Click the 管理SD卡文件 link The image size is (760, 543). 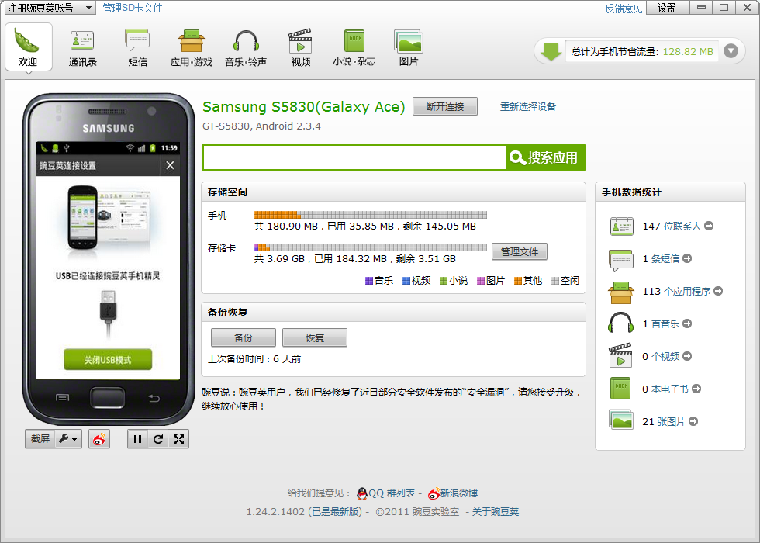tap(133, 8)
